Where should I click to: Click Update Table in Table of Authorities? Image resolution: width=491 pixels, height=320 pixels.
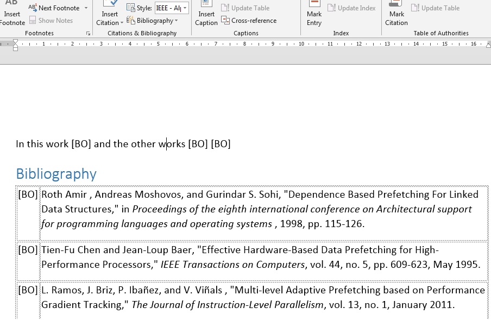tap(435, 8)
